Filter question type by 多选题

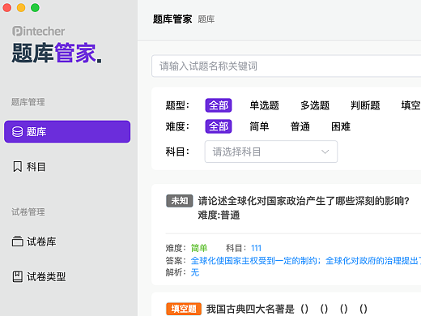point(315,105)
